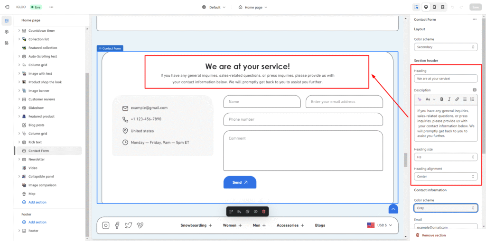Insert link in the description editor
This screenshot has width=486, height=241.
coord(457,99)
